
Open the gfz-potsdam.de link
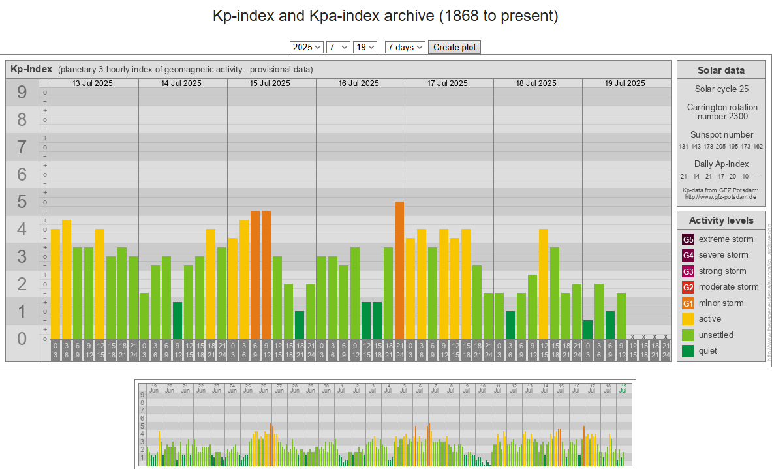(720, 197)
